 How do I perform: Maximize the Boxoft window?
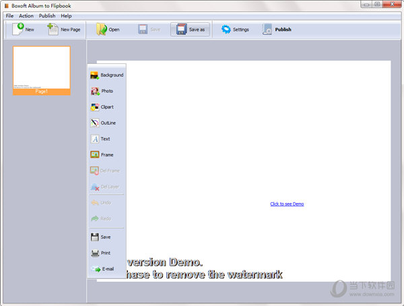pyautogui.click(x=378, y=5)
